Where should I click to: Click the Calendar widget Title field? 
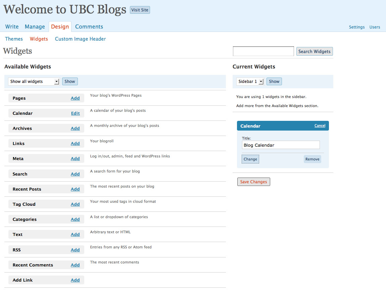[281, 145]
